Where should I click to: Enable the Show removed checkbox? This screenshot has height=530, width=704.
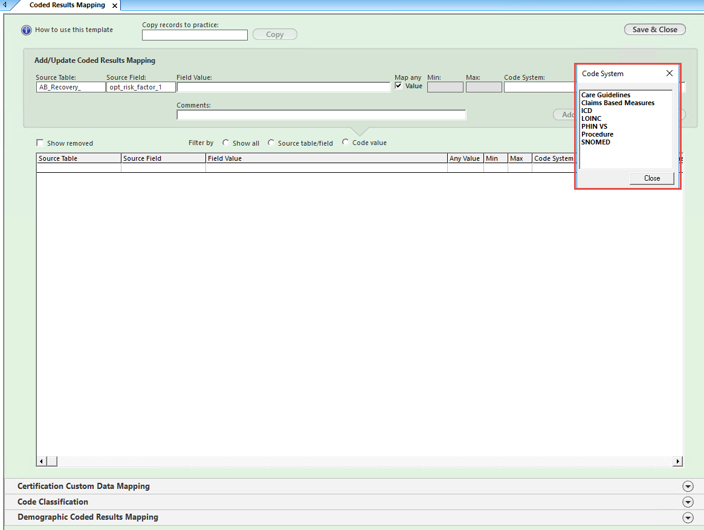40,143
